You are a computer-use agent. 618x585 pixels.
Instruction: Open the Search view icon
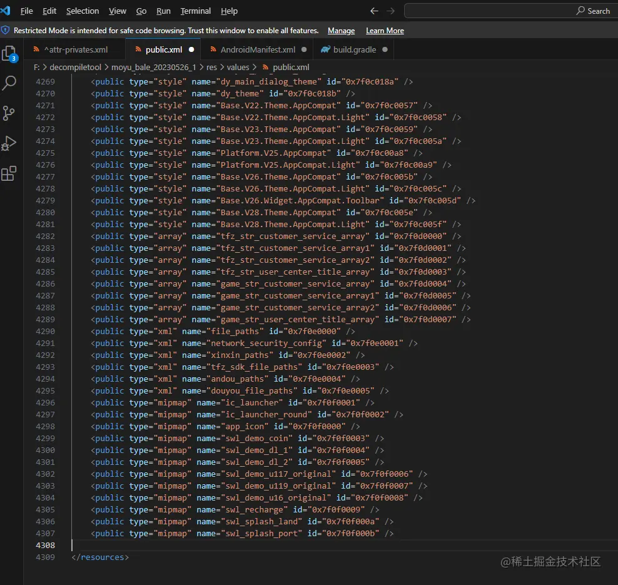pos(9,83)
